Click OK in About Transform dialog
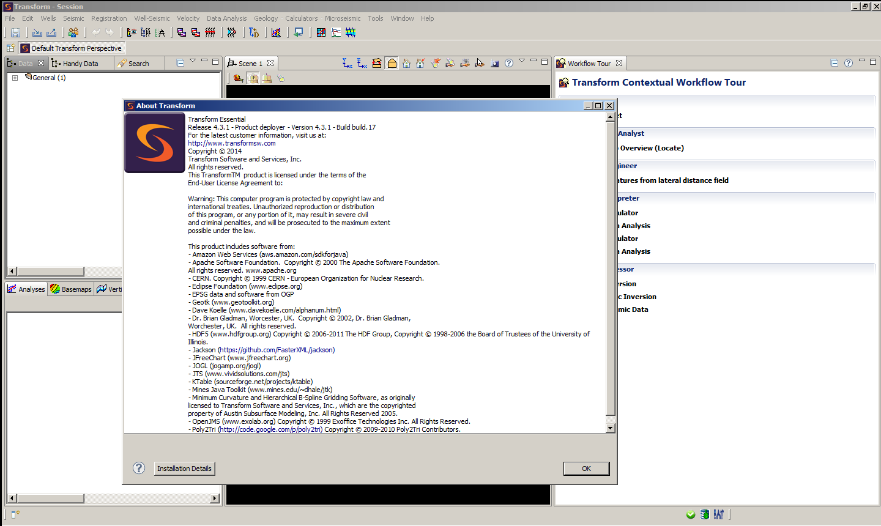 (x=586, y=469)
